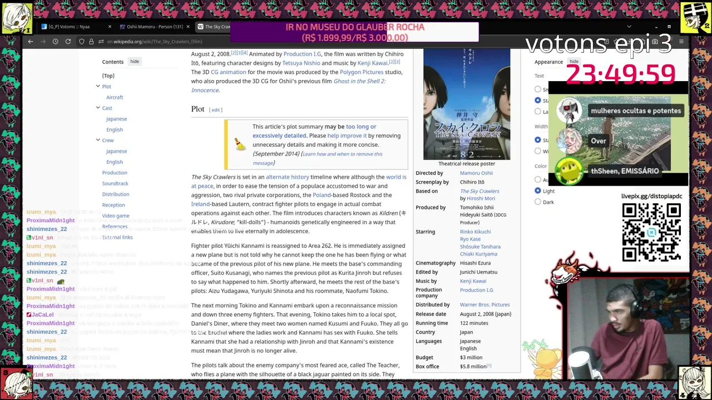Jump to Soundtrack in Contents

tap(115, 183)
